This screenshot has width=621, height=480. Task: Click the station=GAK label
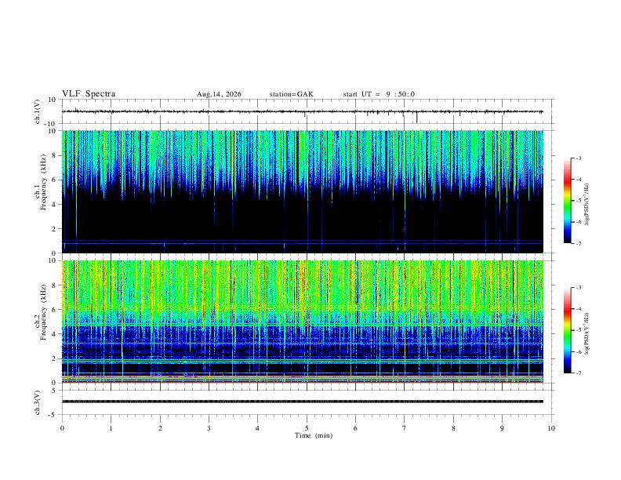pyautogui.click(x=292, y=94)
